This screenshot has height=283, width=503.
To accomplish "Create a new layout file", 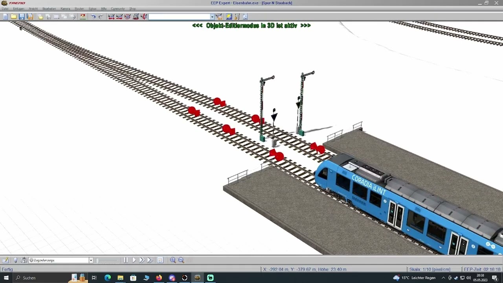I will click(6, 17).
